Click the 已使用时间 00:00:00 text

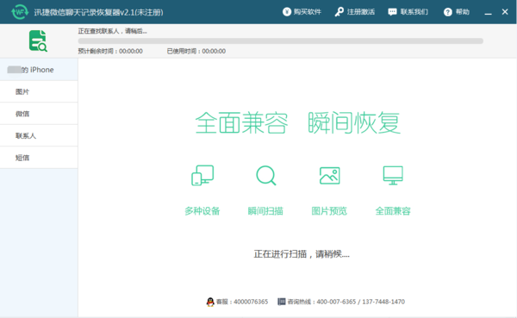pos(196,51)
